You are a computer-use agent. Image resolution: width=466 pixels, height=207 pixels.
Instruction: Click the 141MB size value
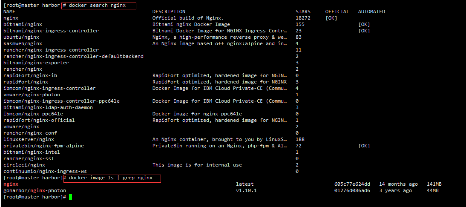[x=434, y=184]
